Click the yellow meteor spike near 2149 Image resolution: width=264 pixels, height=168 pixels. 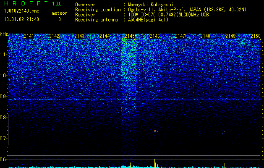(225, 165)
